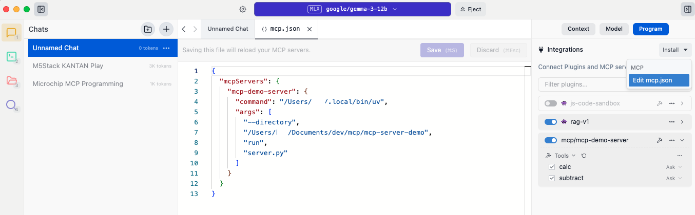Open the Chats view in left sidebar
The width and height of the screenshot is (695, 215).
click(11, 33)
